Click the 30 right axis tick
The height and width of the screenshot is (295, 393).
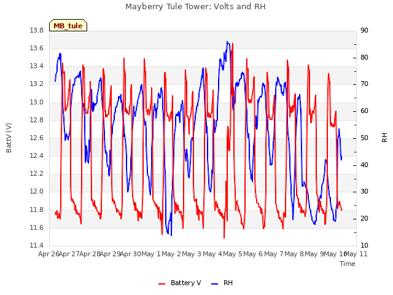pyautogui.click(x=364, y=192)
